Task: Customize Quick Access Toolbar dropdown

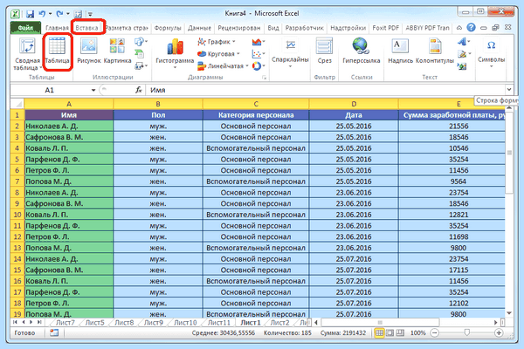Action: [90, 14]
